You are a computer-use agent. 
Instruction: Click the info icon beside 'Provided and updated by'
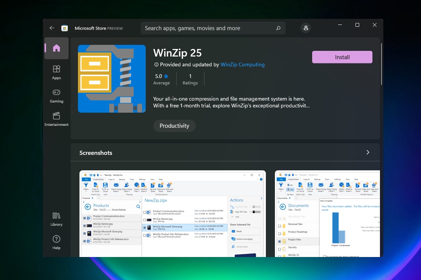point(156,64)
